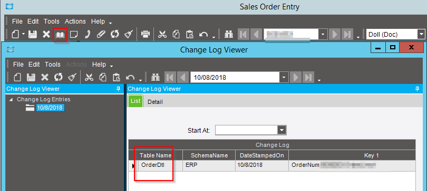This screenshot has height=191, width=427.
Task: Click the OrderDtl cell
Action: click(160, 165)
